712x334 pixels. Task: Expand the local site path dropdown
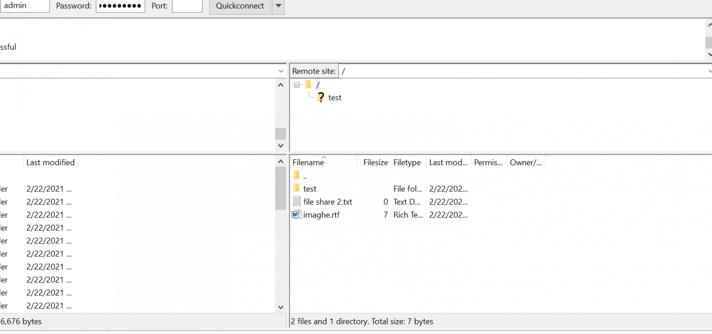click(281, 70)
